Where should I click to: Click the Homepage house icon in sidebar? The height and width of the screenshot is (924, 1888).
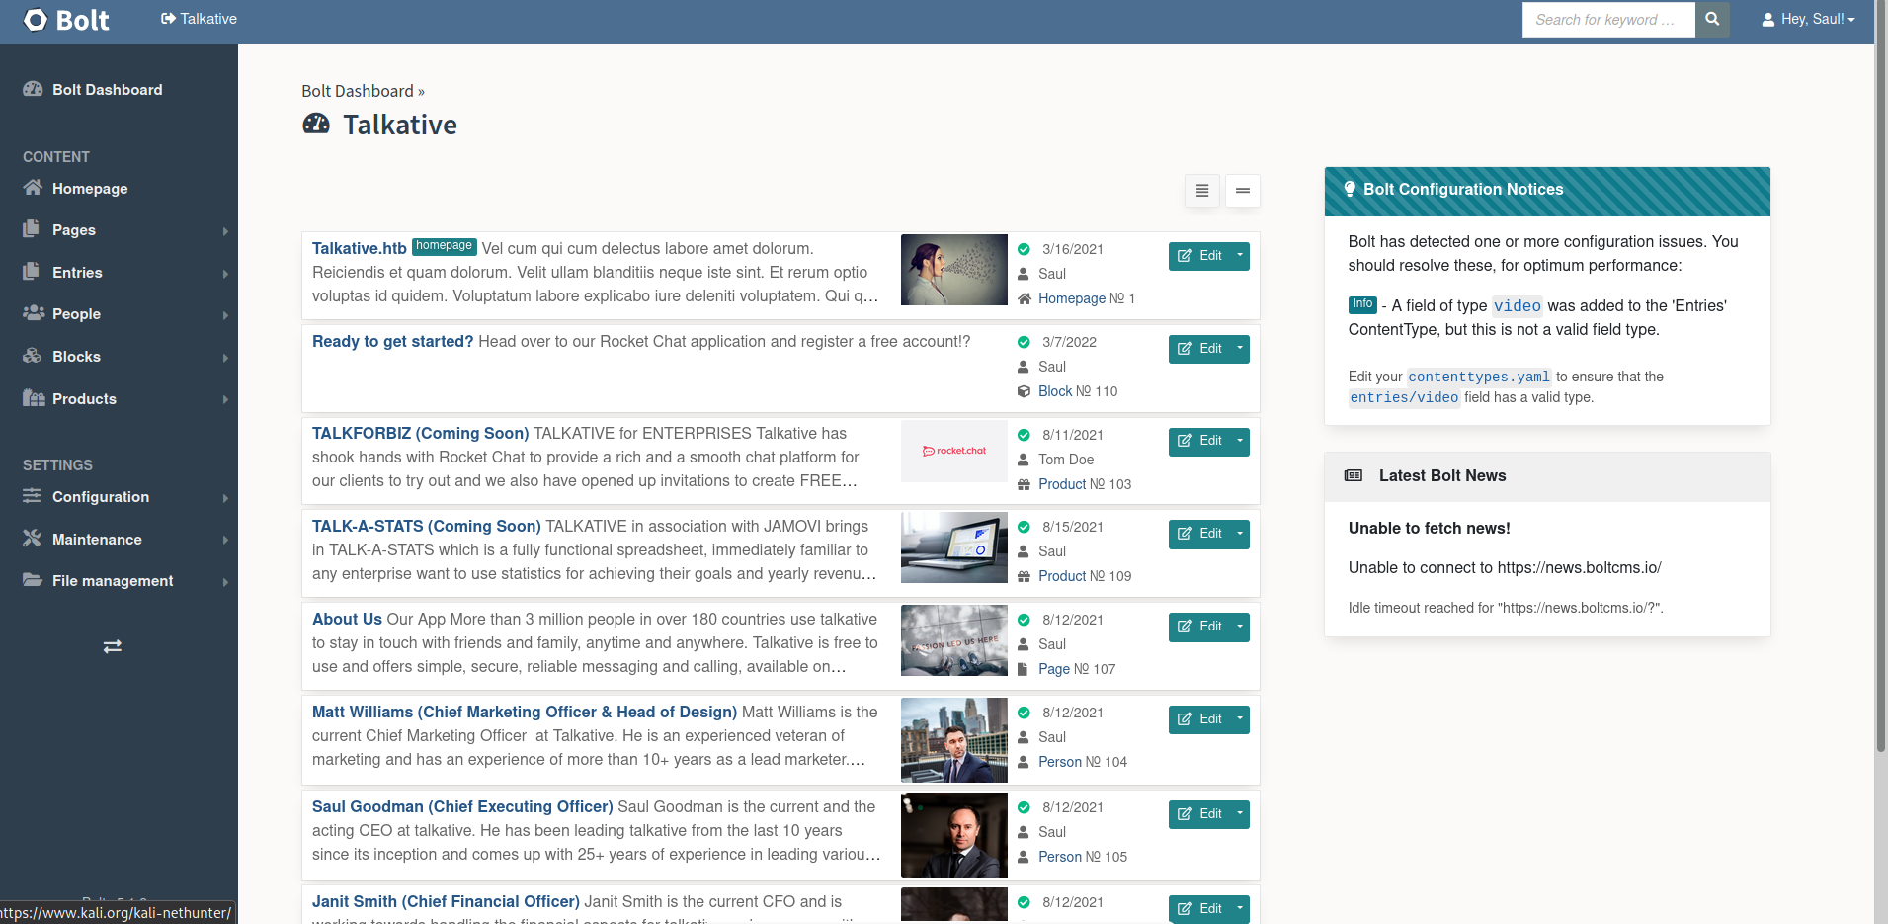click(33, 188)
